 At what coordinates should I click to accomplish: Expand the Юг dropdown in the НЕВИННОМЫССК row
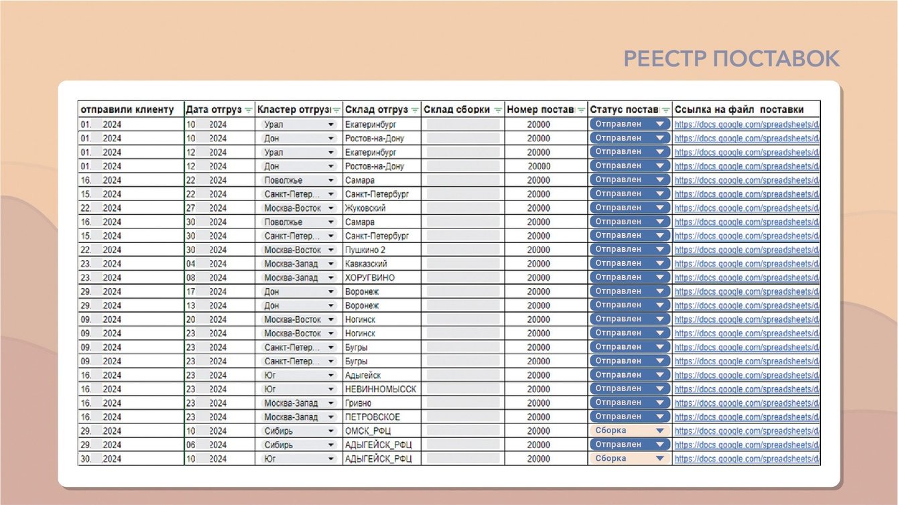click(x=330, y=389)
